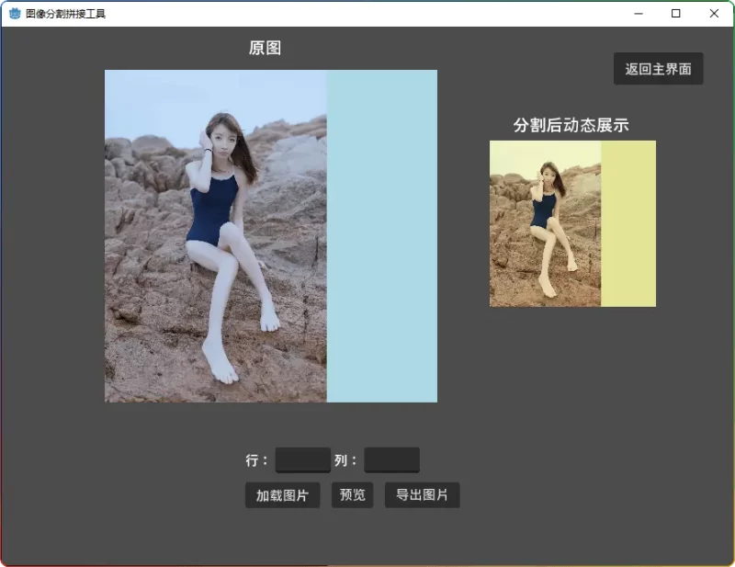The image size is (735, 567).
Task: Click the 行 input field for rows
Action: 302,459
